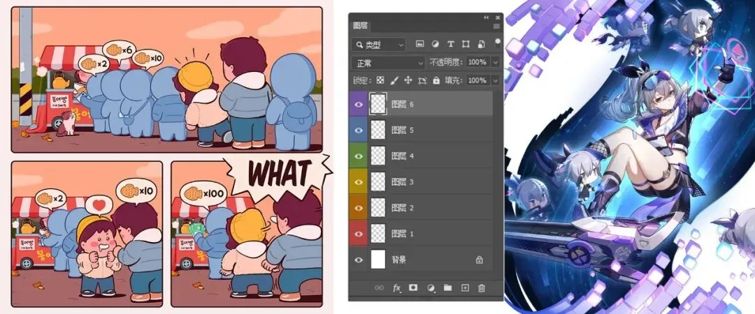Create a new group folder icon
Screen dimensions: 755x314
[x=448, y=287]
